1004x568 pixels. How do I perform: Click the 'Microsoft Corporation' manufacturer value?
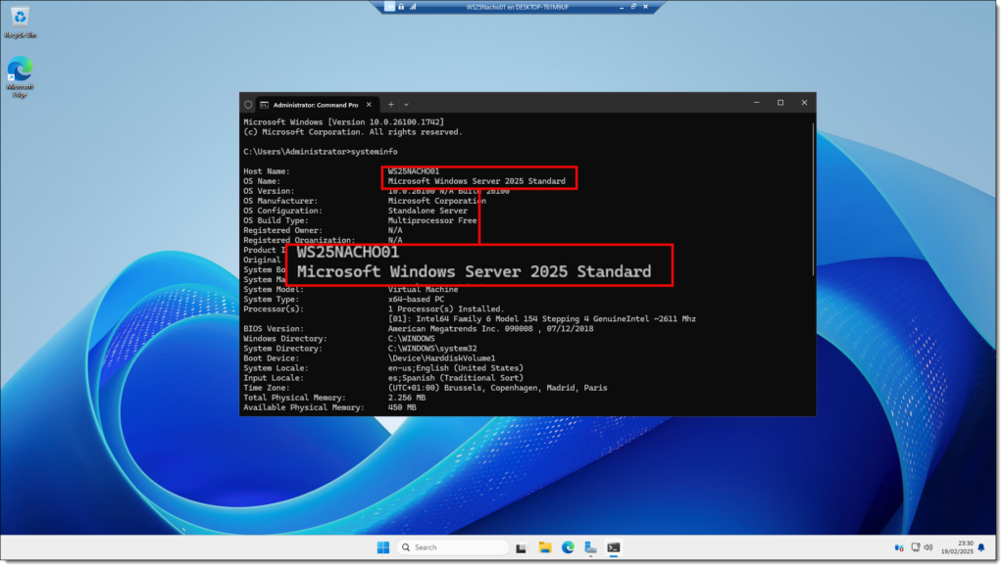coord(438,202)
